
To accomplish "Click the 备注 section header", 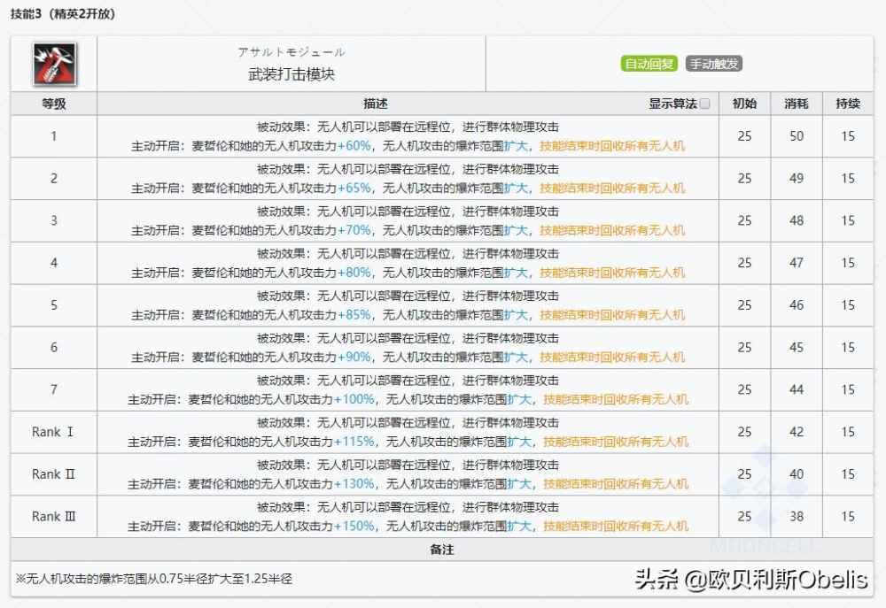I will coord(441,550).
